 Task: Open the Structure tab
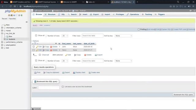pyautogui.click(x=50, y=14)
